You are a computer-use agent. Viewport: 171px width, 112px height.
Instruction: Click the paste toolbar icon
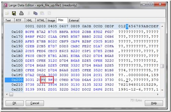click(42, 13)
